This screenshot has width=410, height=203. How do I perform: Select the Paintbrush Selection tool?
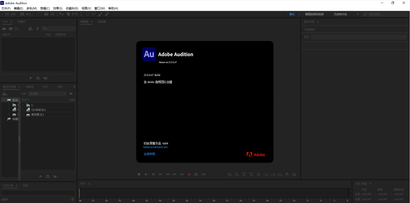pos(101,14)
